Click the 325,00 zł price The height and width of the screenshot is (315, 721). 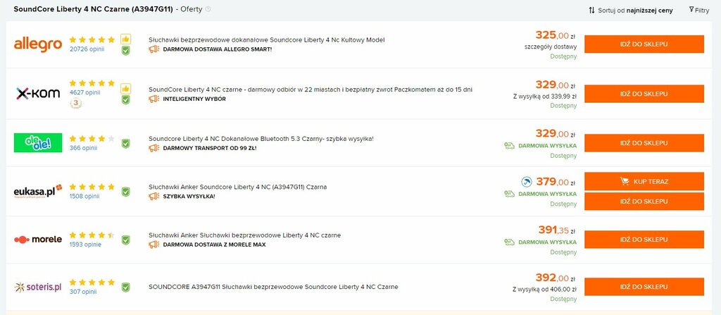[556, 35]
